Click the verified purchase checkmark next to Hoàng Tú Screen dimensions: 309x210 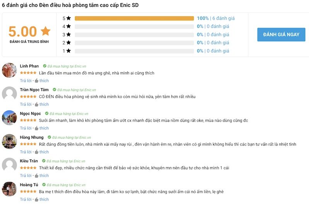[x=44, y=185]
